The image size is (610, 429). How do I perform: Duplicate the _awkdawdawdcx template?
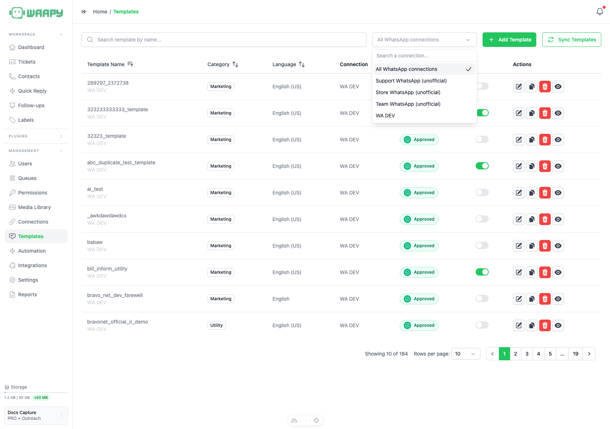532,219
